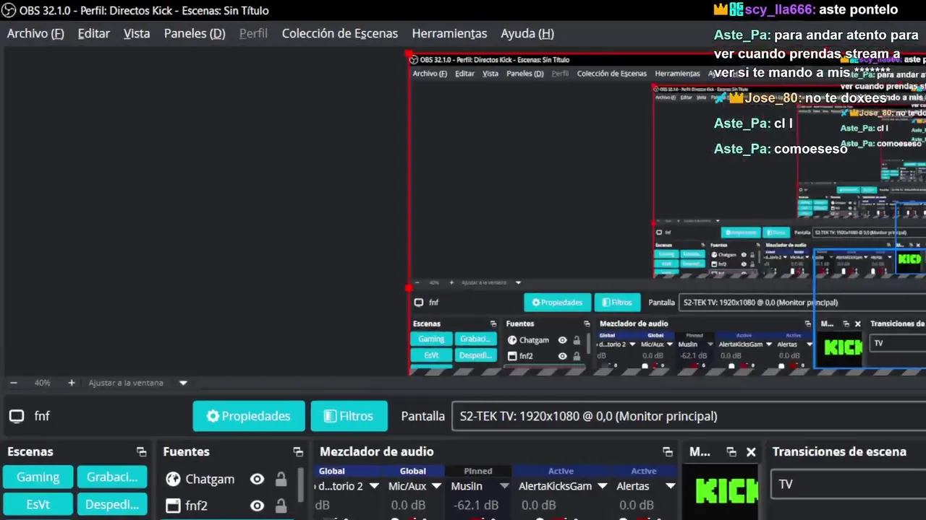Image resolution: width=926 pixels, height=520 pixels.
Task: Click the main Fuentes list vertical scrollbar
Action: click(x=301, y=484)
